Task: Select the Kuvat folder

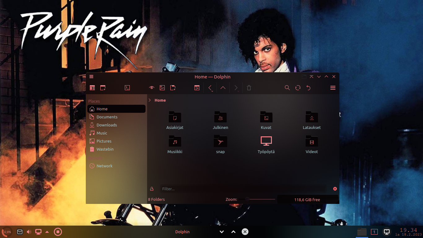Action: 266,120
